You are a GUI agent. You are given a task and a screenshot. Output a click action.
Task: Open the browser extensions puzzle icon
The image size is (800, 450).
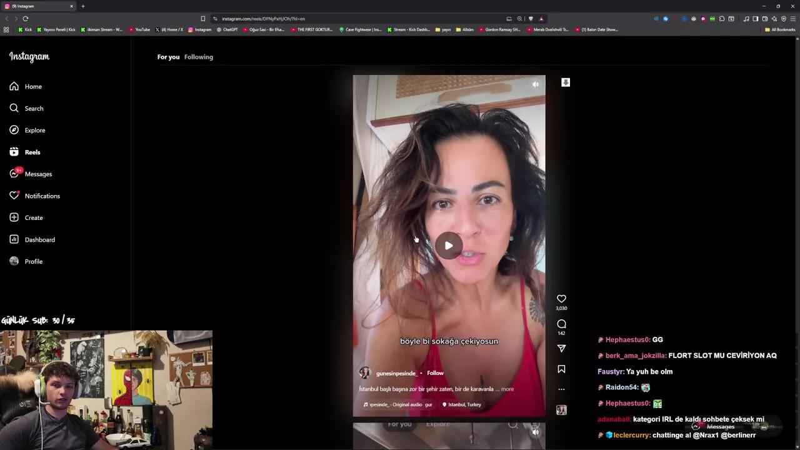pos(722,19)
